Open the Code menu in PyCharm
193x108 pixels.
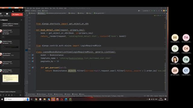(43, 8)
